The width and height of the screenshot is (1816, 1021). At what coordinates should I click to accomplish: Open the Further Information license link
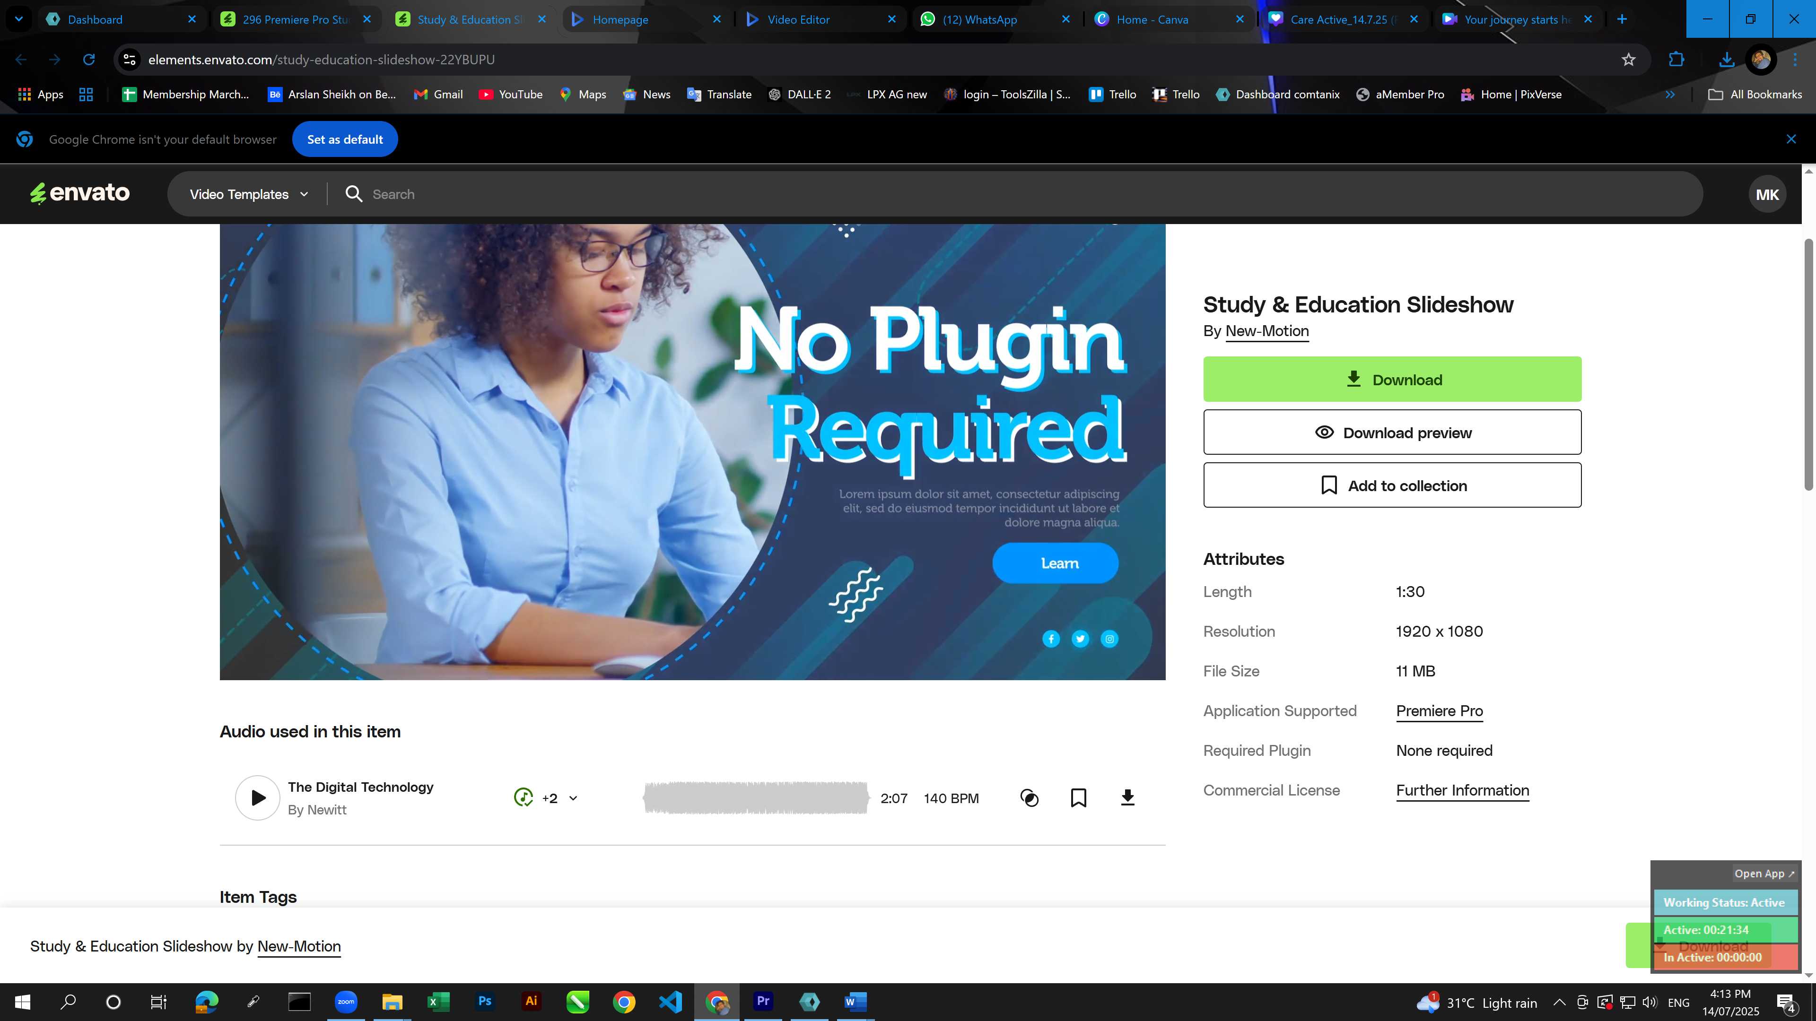click(1462, 791)
